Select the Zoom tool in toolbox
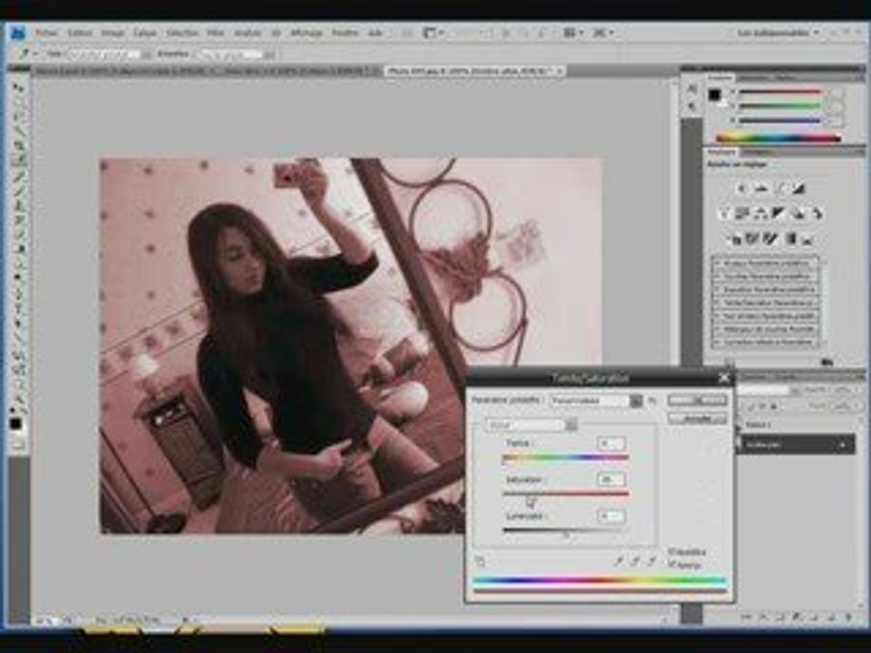This screenshot has height=653, width=871. click(18, 397)
